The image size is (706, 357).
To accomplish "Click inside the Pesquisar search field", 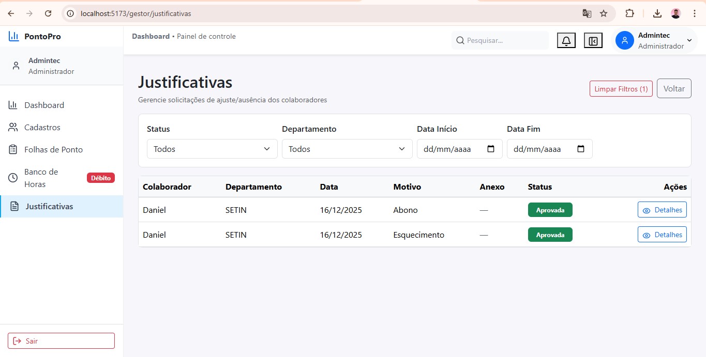I will tap(497, 40).
